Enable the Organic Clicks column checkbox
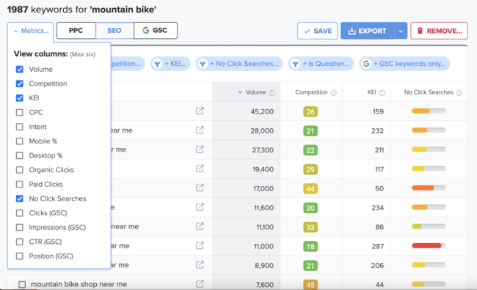This screenshot has height=290, width=477. pyautogui.click(x=20, y=170)
